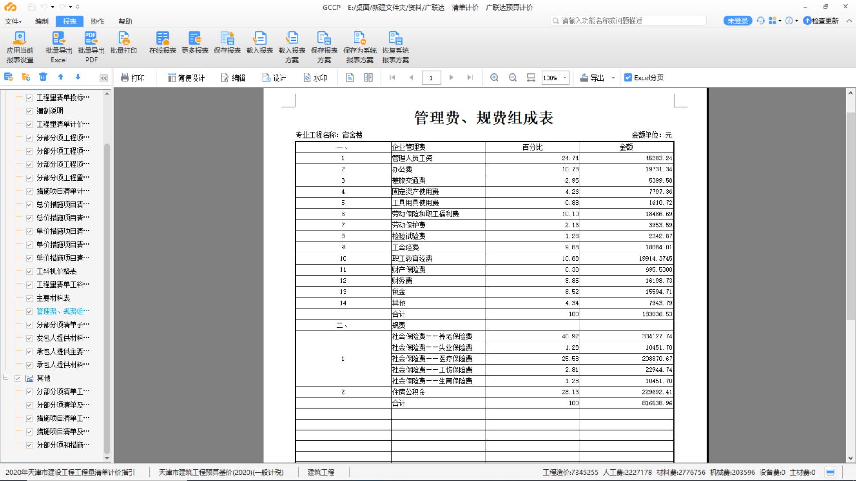Viewport: 856px width, 481px height.
Task: Uncheck 主要材料表 checkbox
Action: pyautogui.click(x=29, y=298)
